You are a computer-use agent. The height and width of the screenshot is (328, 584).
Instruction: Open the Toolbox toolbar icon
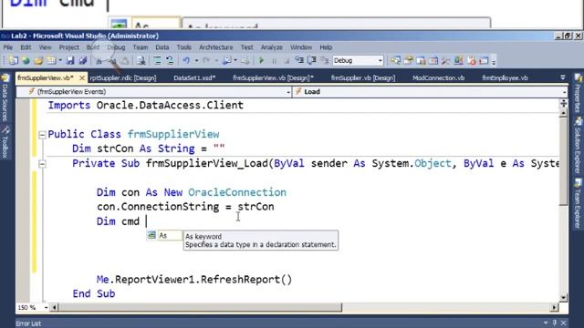click(x=445, y=60)
